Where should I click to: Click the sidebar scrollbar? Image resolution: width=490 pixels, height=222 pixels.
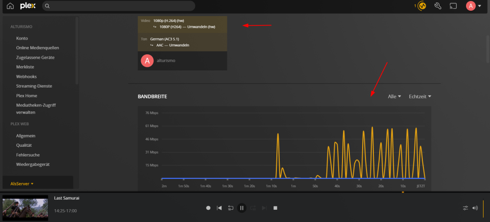(77, 50)
